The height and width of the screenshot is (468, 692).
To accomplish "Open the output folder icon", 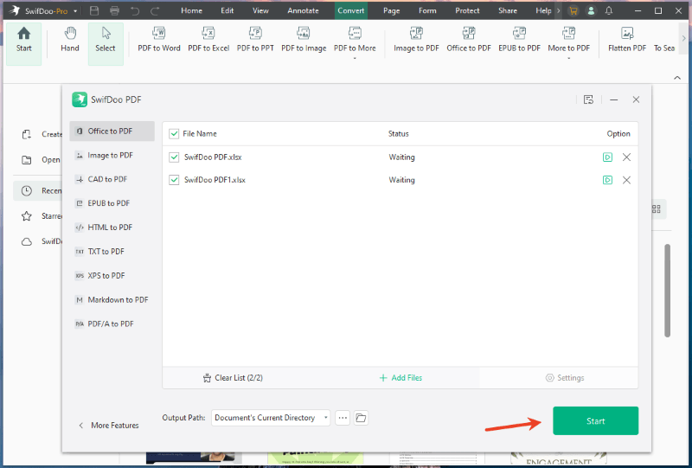I will point(361,418).
